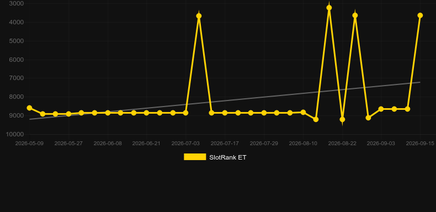Click the x-axis label 2026-06-21
The width and height of the screenshot is (436, 212).
(146, 144)
